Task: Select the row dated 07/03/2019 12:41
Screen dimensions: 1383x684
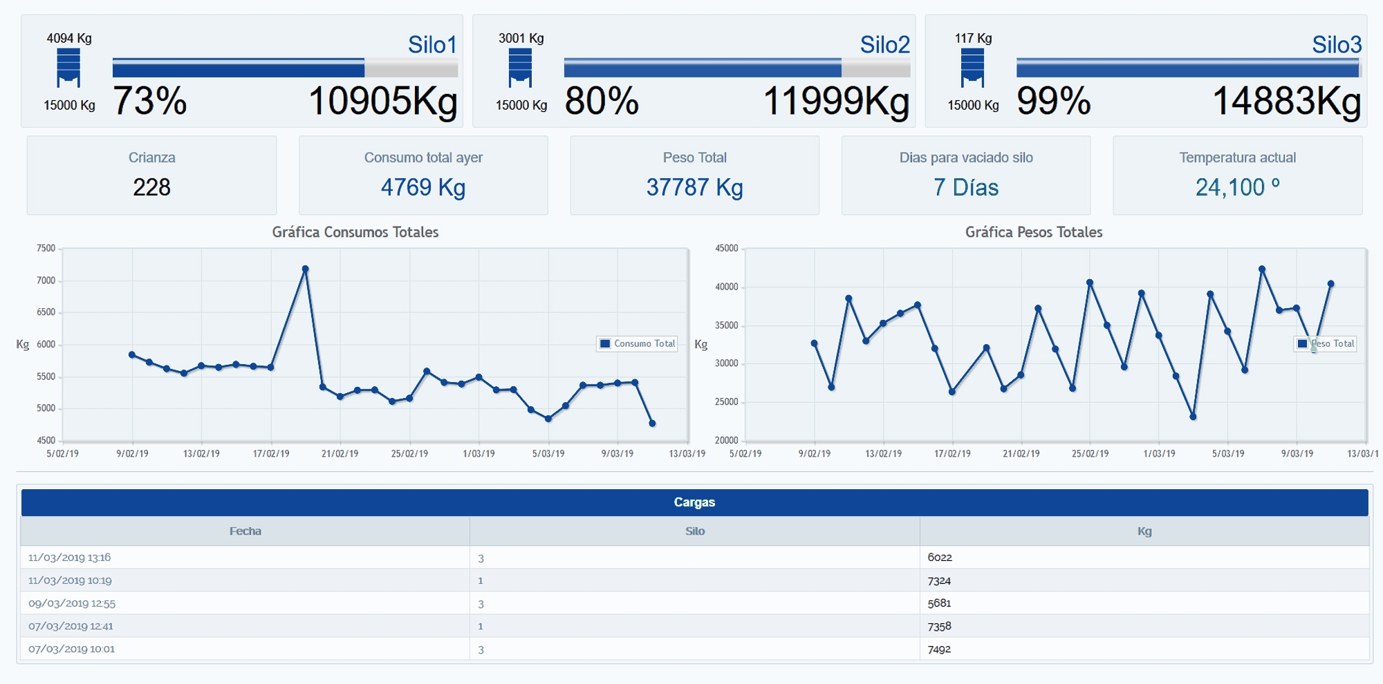Action: [695, 626]
